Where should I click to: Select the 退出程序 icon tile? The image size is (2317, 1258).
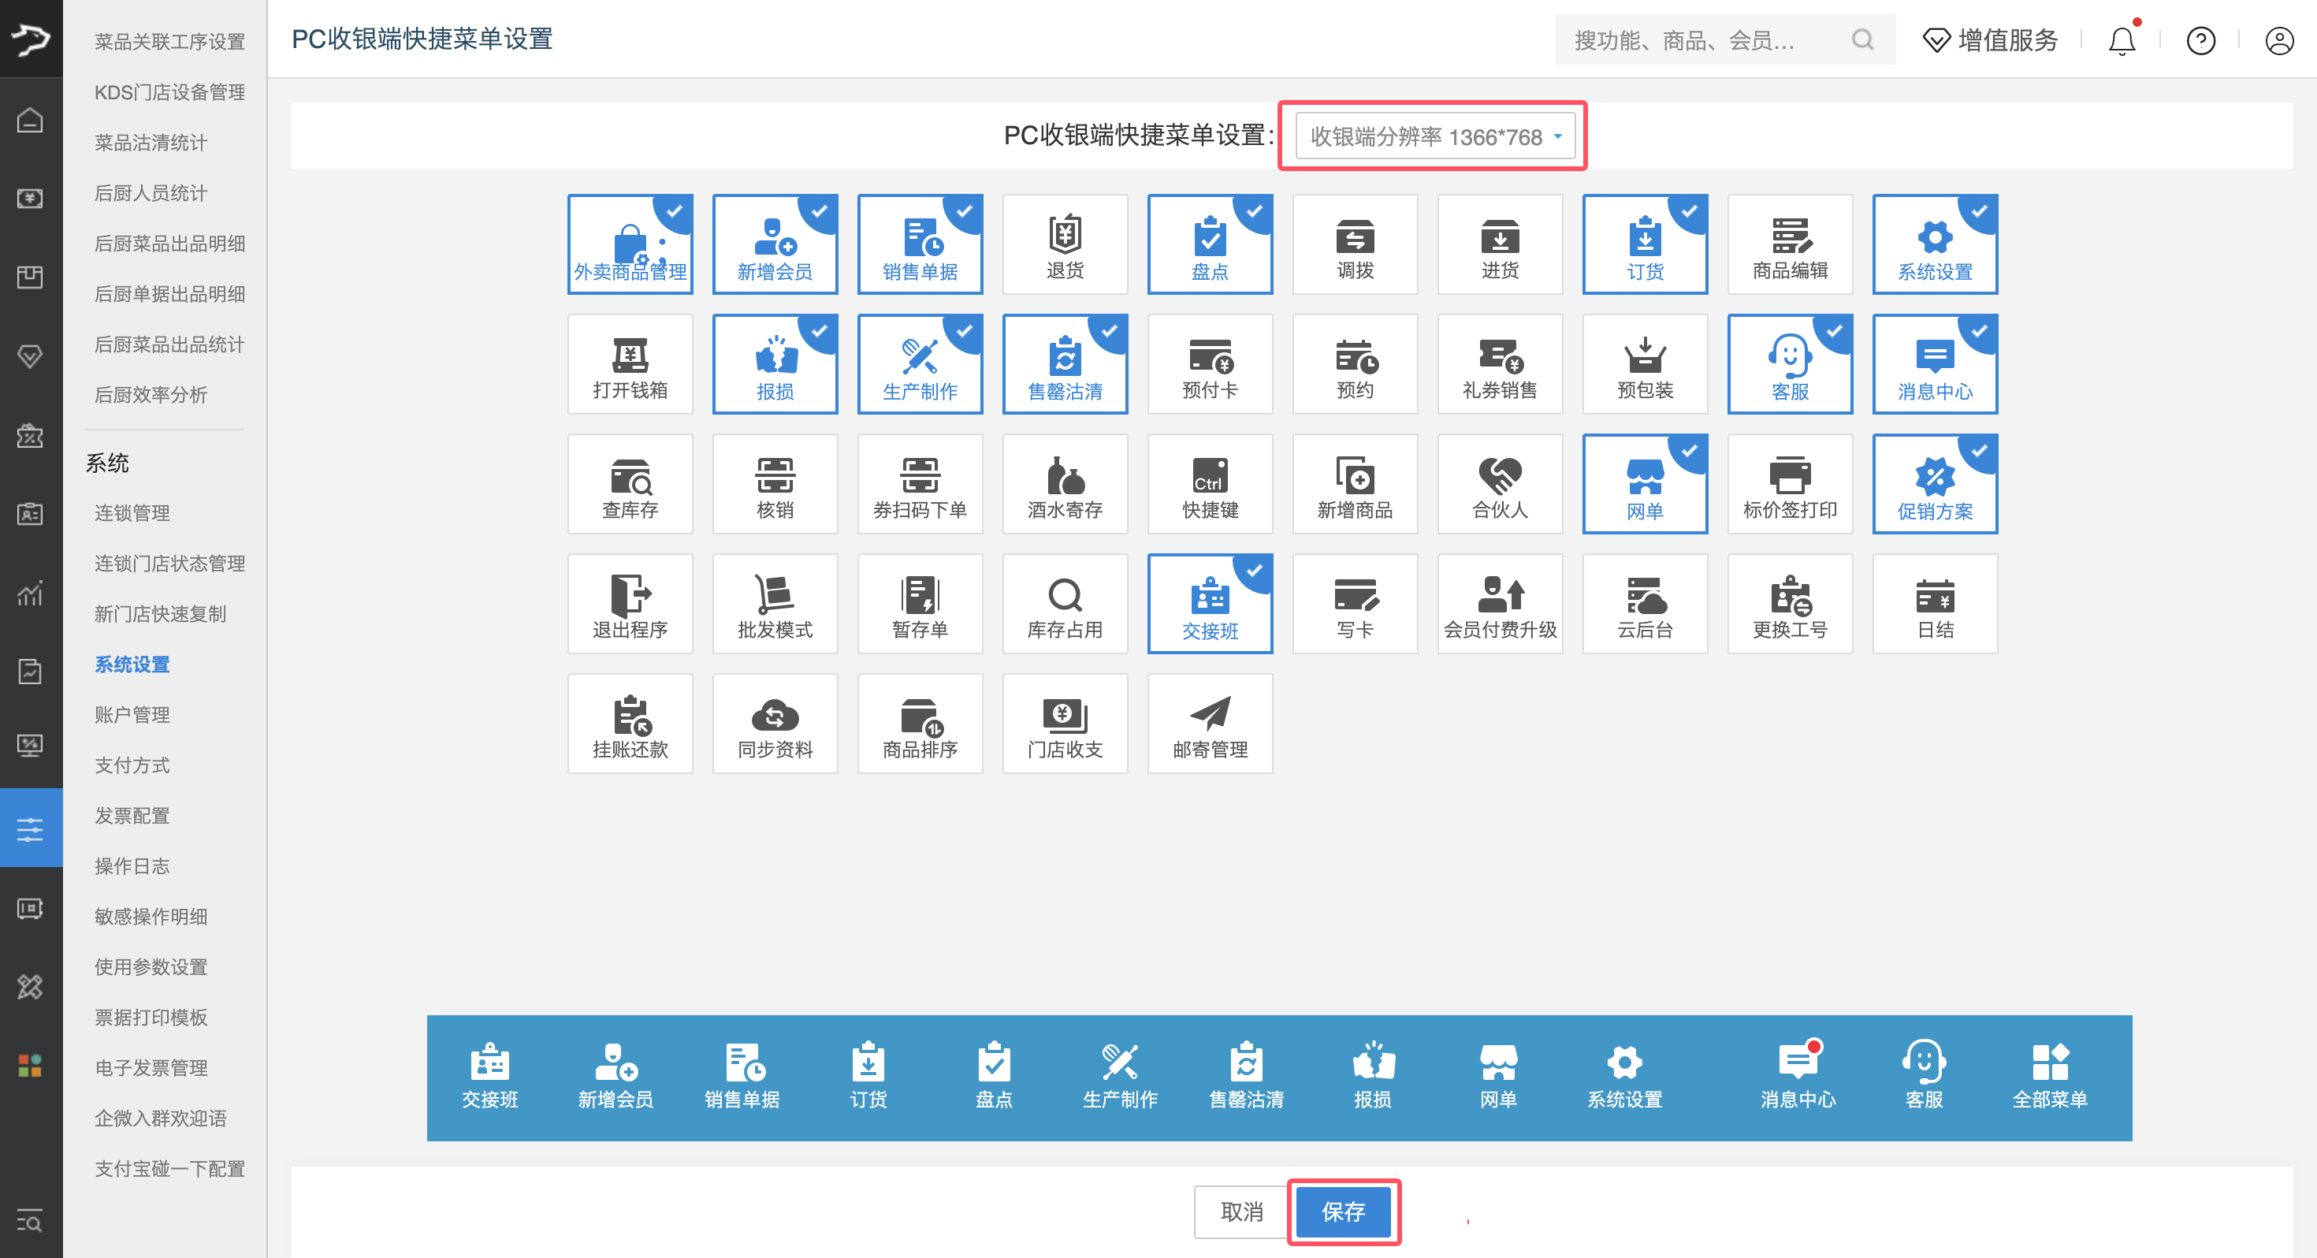pyautogui.click(x=630, y=604)
